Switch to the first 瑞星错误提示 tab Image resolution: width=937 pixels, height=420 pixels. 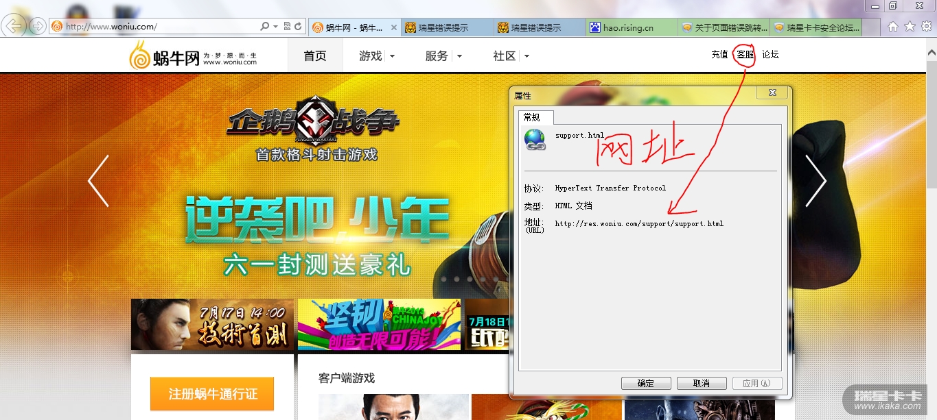447,27
